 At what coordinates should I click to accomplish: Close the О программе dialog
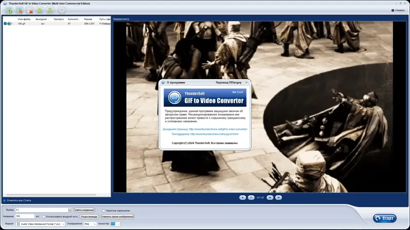247,82
